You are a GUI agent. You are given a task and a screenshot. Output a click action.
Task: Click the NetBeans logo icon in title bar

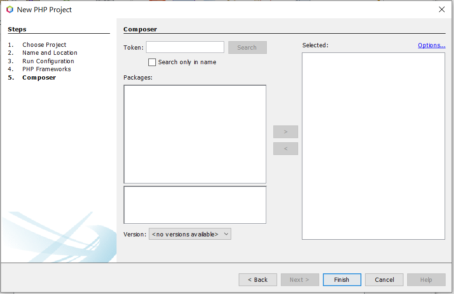(10, 9)
